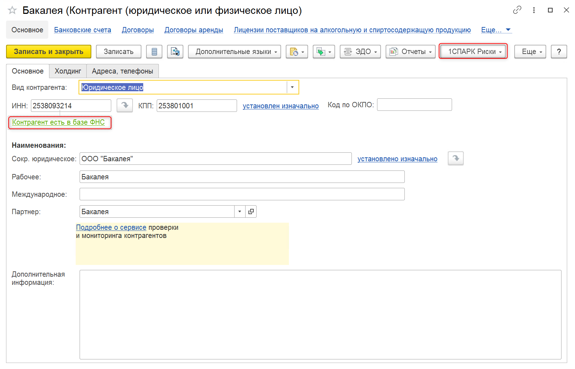Open the three-dot window menu

534,10
